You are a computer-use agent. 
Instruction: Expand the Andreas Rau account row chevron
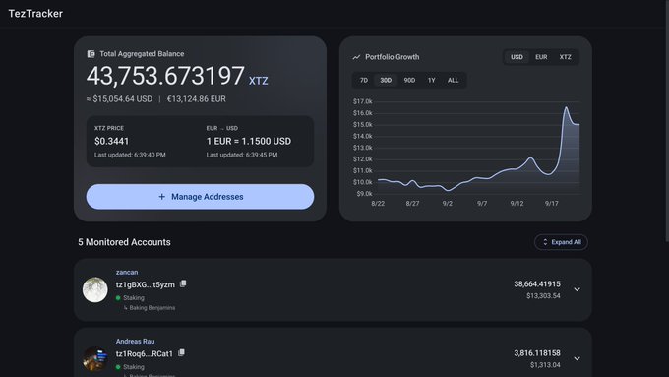[x=577, y=359]
